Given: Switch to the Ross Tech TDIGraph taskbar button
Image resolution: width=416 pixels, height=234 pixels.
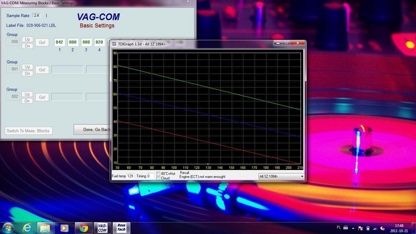Looking at the screenshot, I should click(x=122, y=228).
